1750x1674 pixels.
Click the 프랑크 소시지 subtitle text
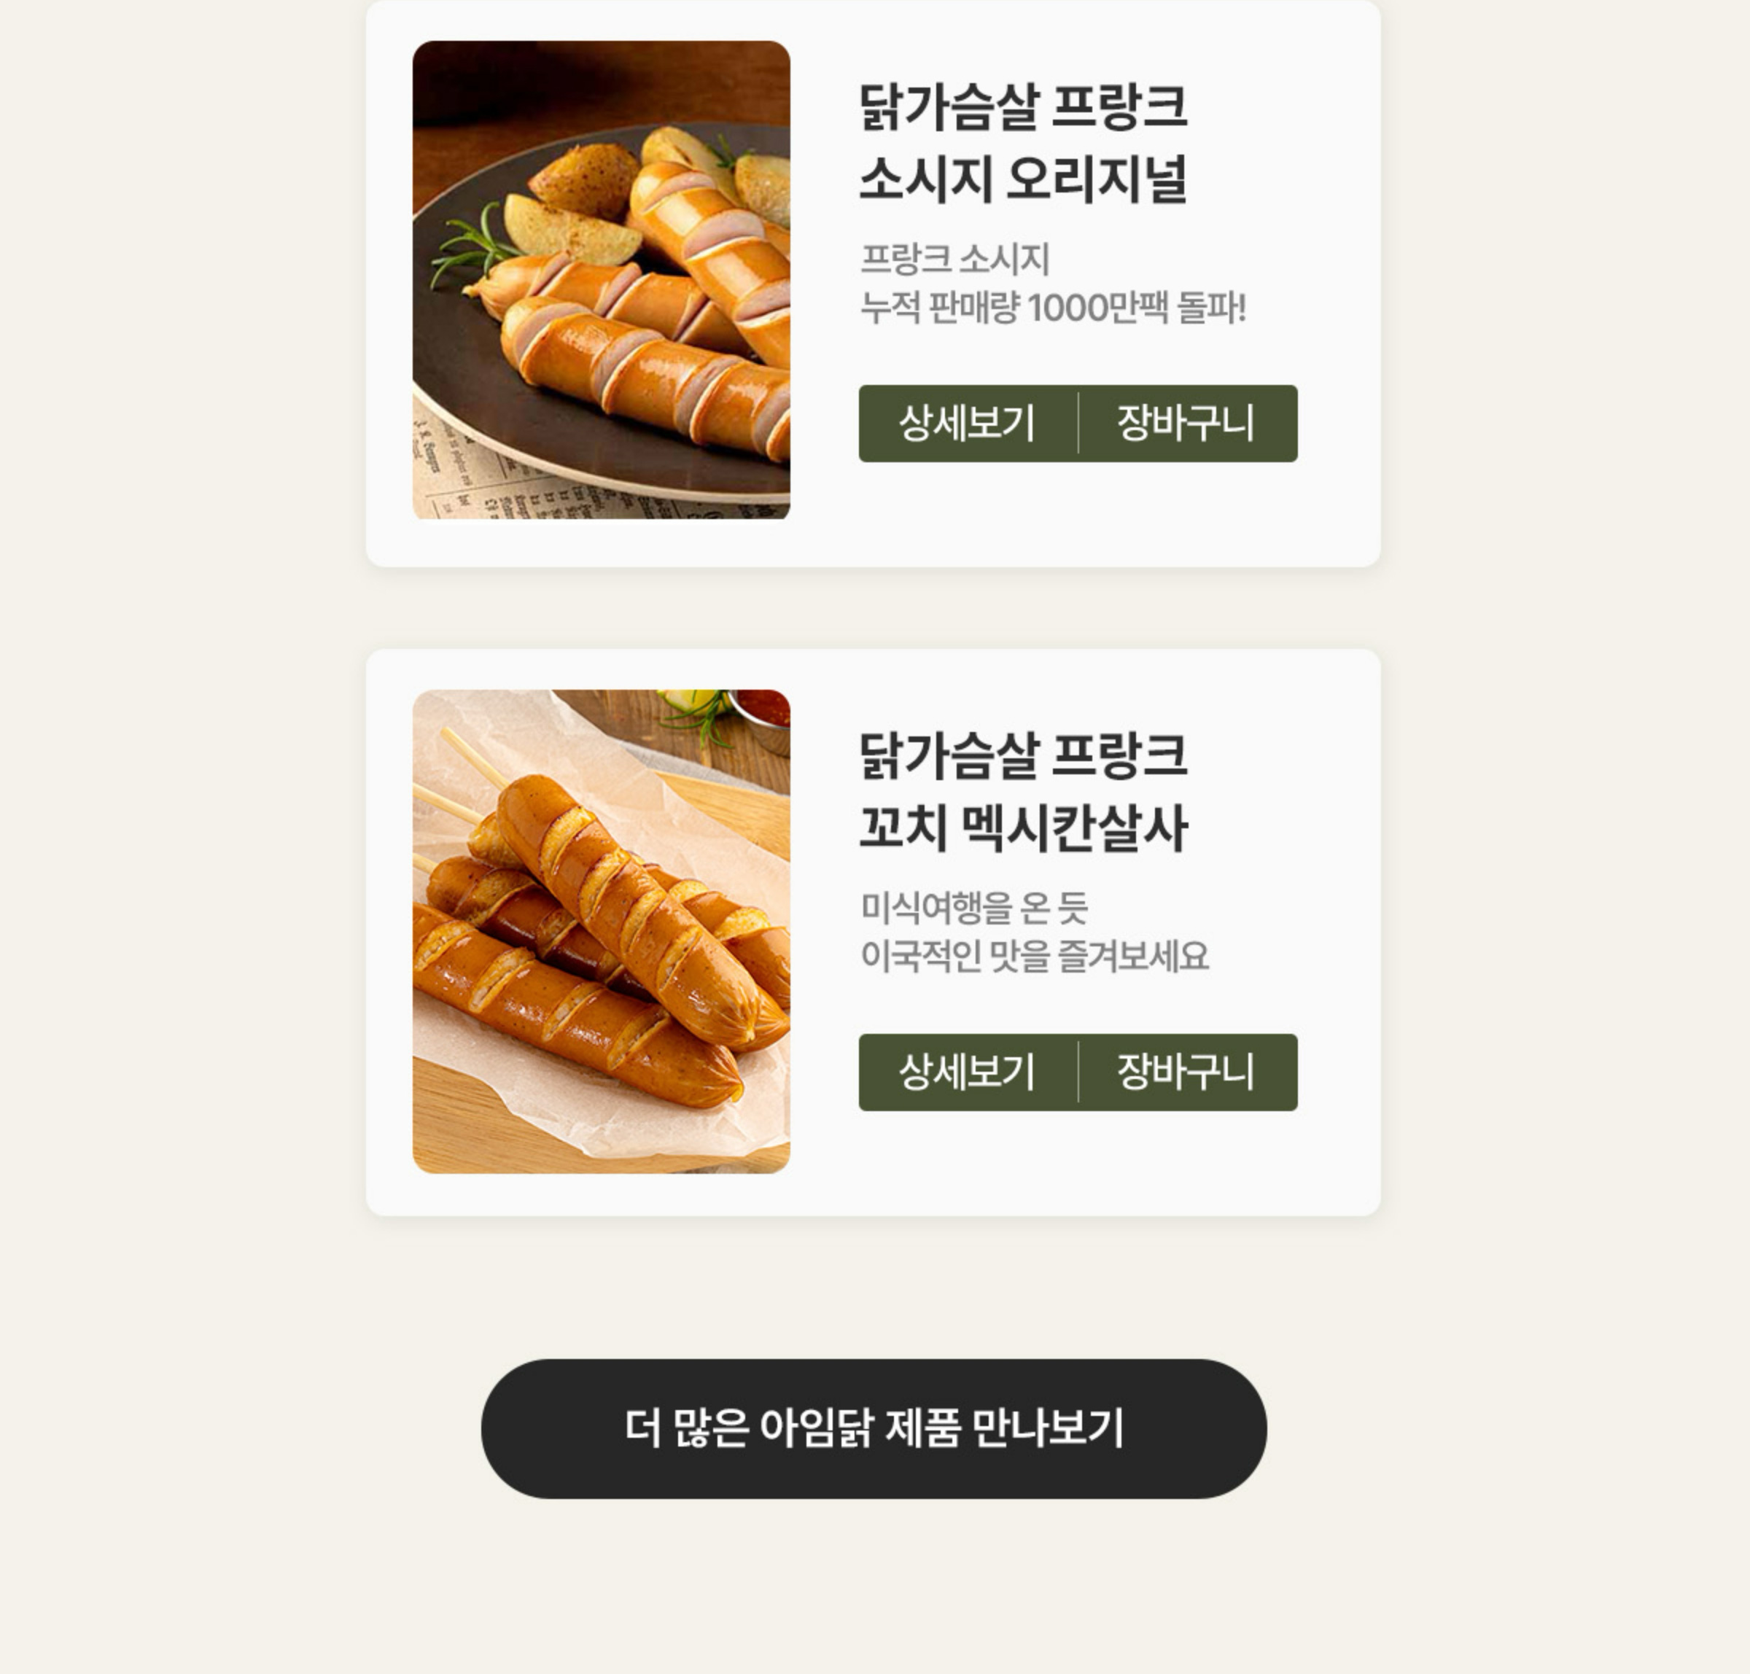tap(955, 260)
